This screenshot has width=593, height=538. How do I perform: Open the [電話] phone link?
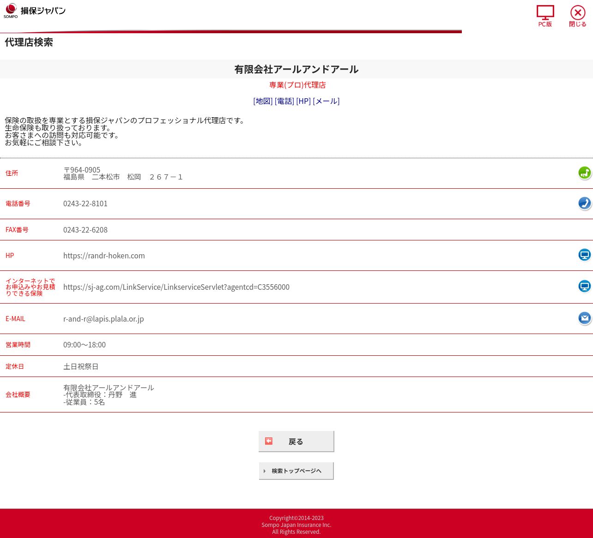coord(284,101)
